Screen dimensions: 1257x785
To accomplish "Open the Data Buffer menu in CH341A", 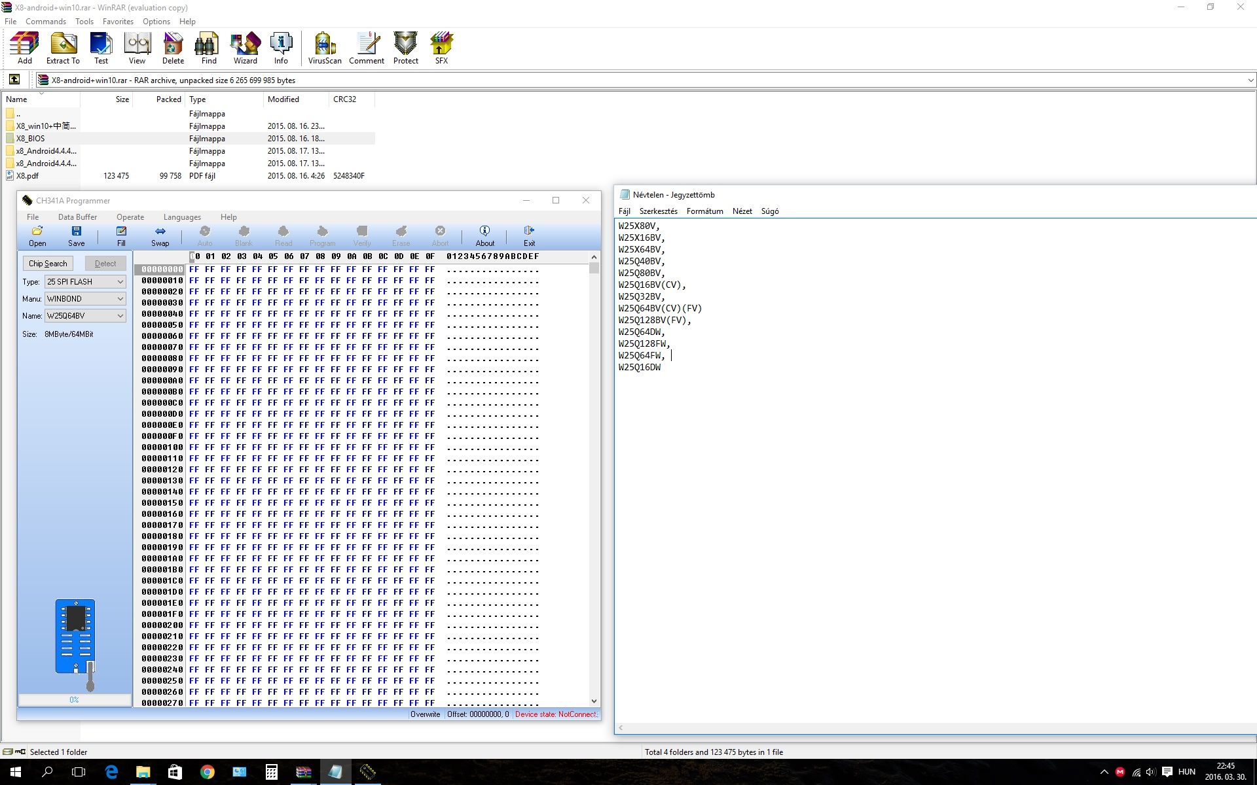I will click(77, 217).
